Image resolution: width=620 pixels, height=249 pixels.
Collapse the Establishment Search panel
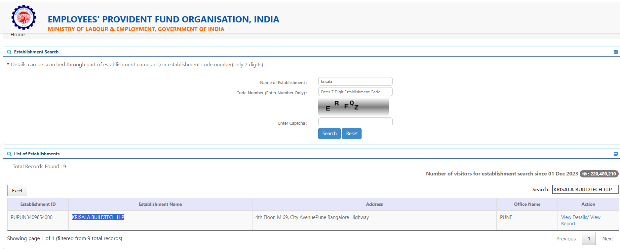click(615, 52)
